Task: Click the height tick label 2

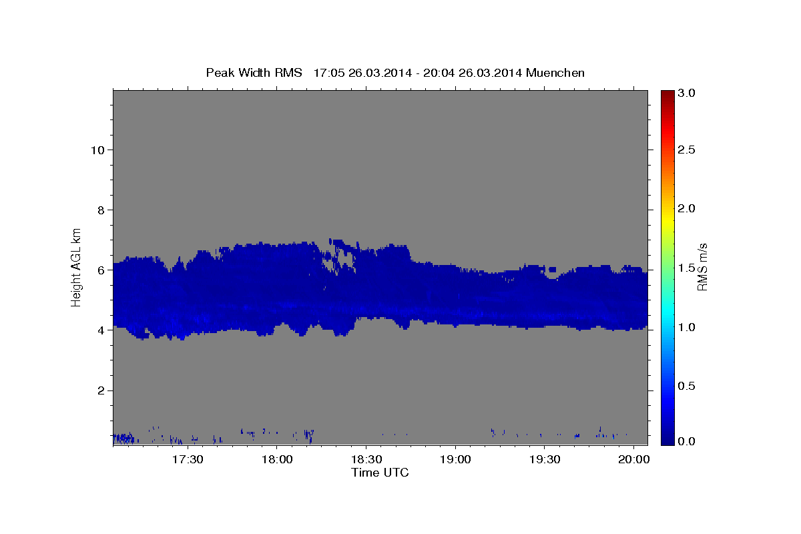Action: coord(101,390)
